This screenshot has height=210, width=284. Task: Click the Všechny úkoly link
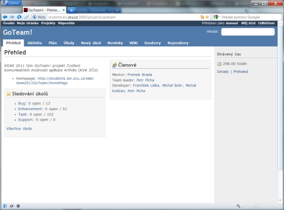[19, 128]
